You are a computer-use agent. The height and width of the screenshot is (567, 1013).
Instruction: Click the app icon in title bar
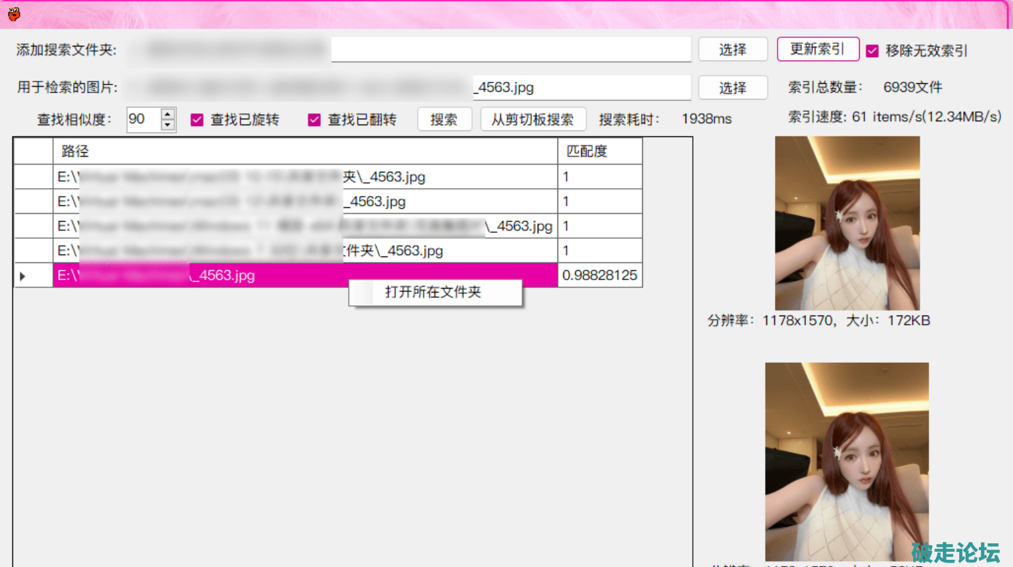[14, 14]
